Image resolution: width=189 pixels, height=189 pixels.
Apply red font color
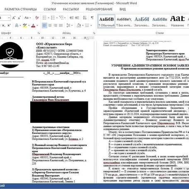(x=33, y=25)
